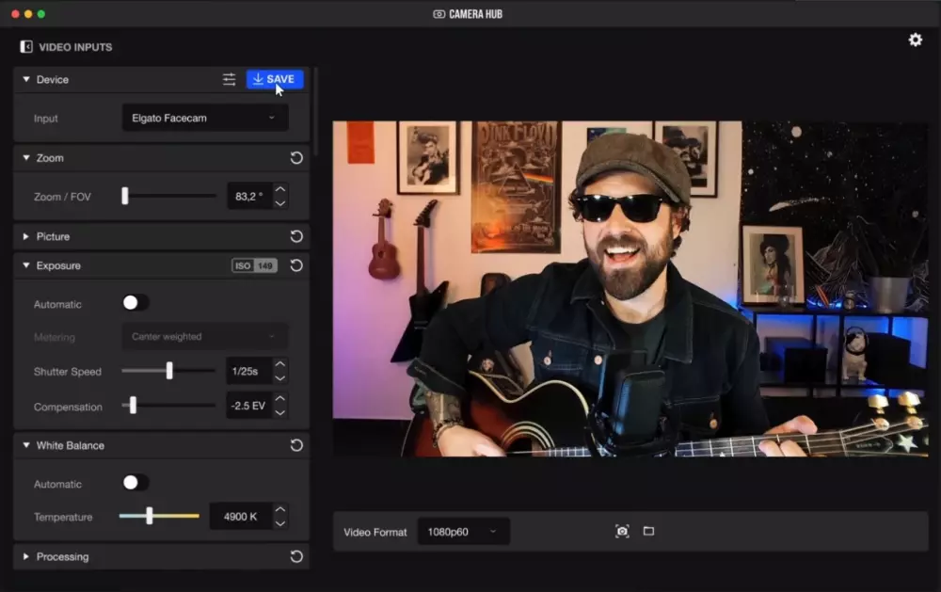Collapse the Exposure section
Viewport: 941px width, 592px height.
click(26, 265)
